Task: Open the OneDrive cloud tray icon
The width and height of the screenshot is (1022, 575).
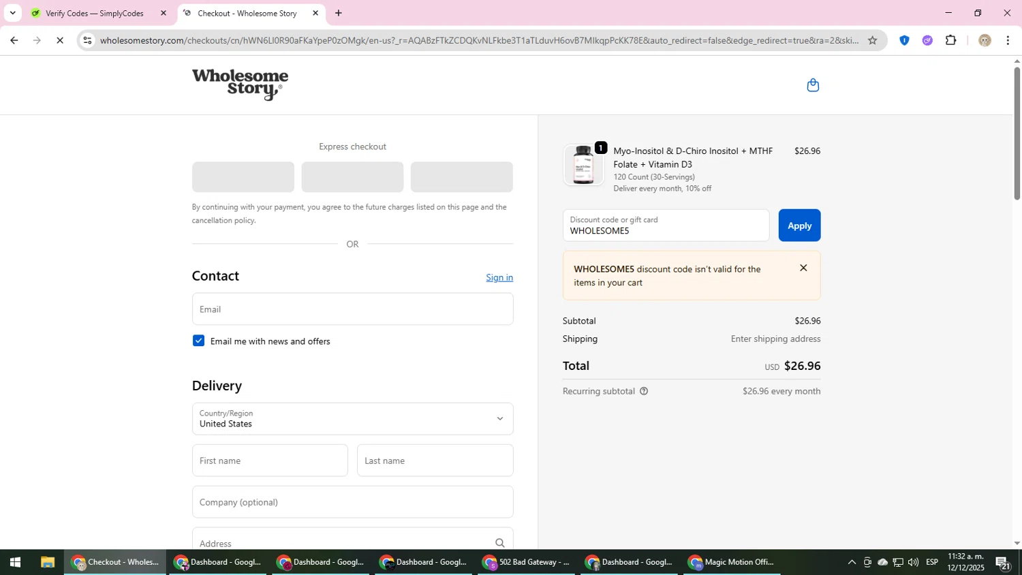Action: 882,562
